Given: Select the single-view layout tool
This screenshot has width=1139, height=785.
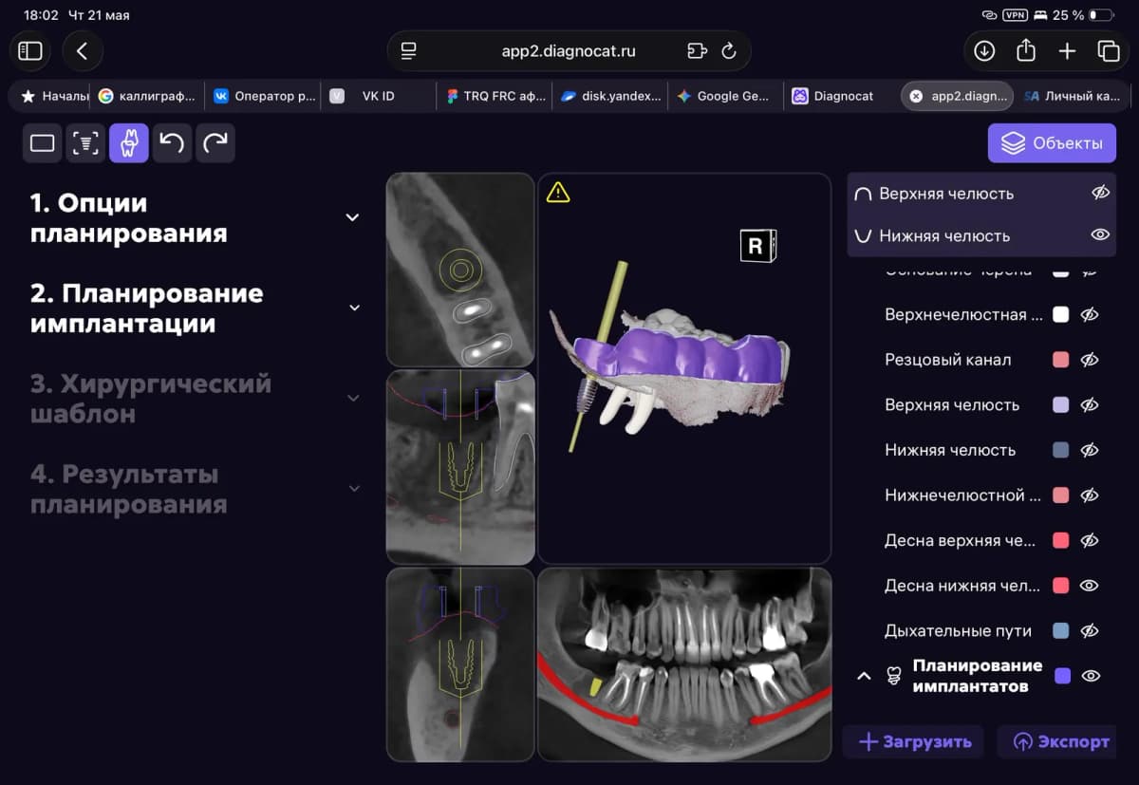Looking at the screenshot, I should [x=43, y=143].
